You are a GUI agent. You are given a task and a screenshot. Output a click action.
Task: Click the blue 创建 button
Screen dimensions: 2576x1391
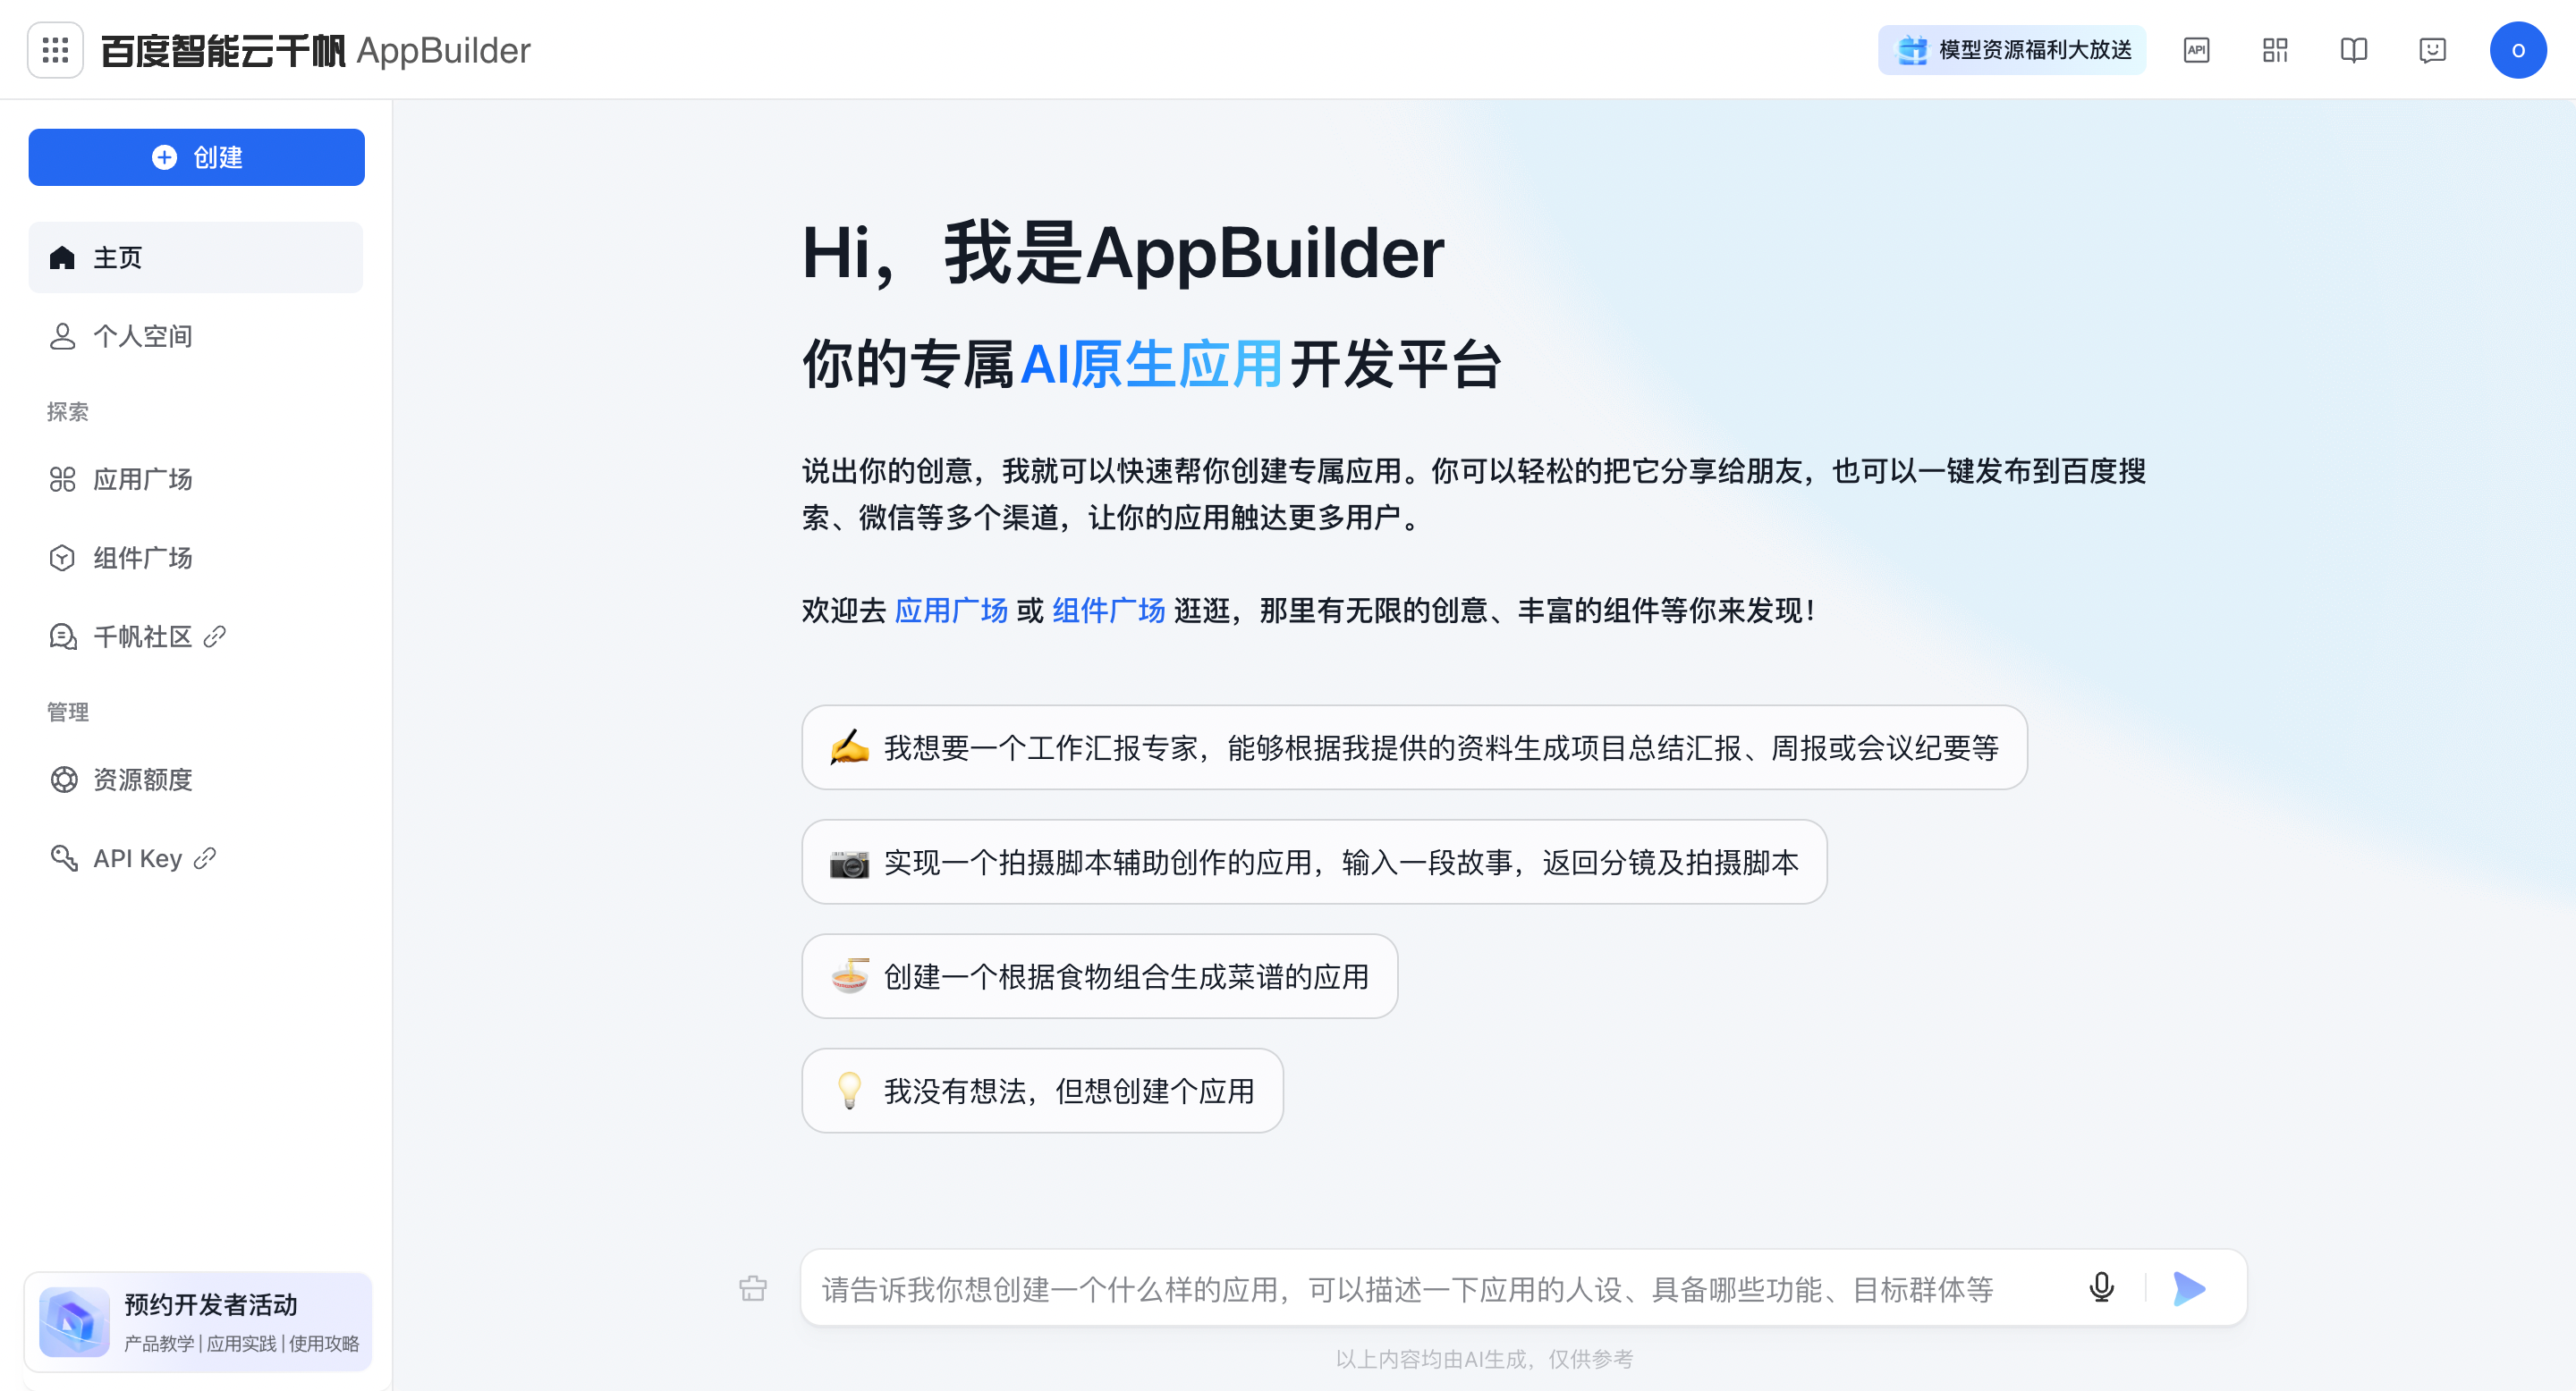(x=196, y=156)
